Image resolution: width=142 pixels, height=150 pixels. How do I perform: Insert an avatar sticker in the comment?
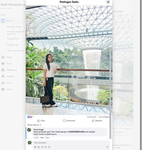click(35, 147)
